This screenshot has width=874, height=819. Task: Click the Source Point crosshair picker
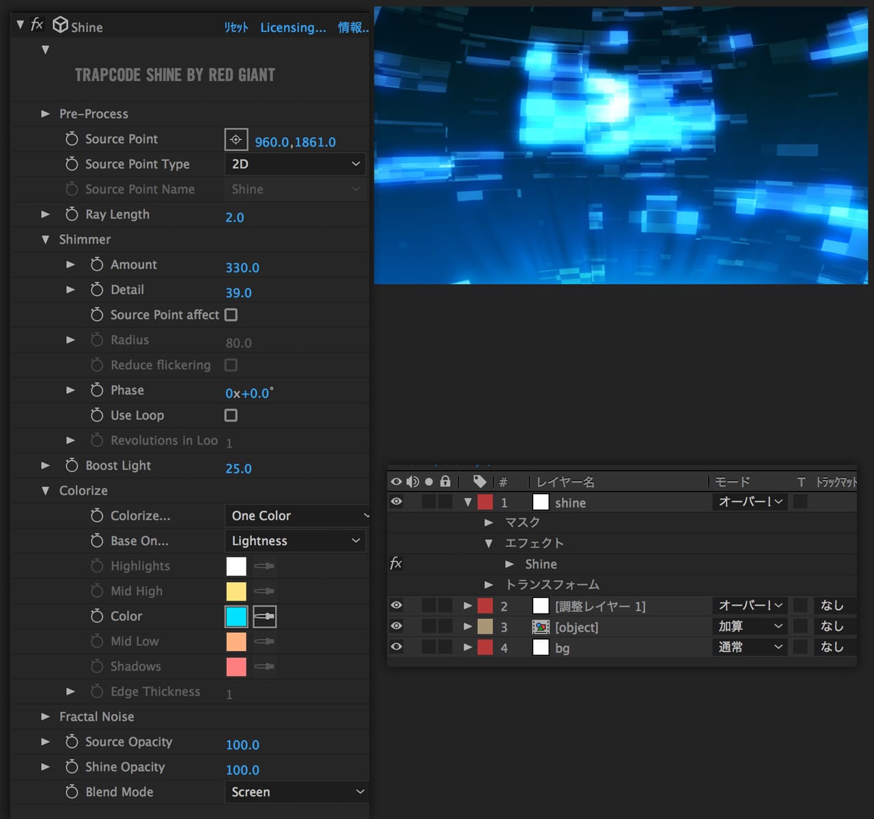click(236, 139)
